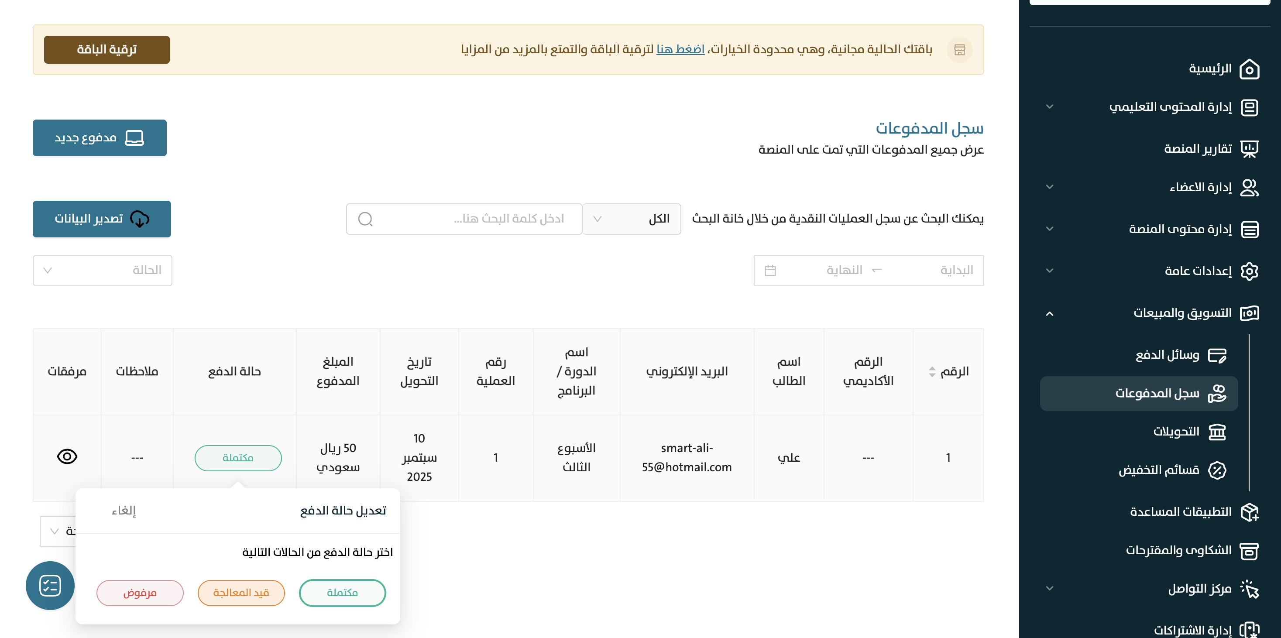Open 'الشكاوى والمقترحات' sidebar menu item
1281x638 pixels.
pyautogui.click(x=1178, y=550)
